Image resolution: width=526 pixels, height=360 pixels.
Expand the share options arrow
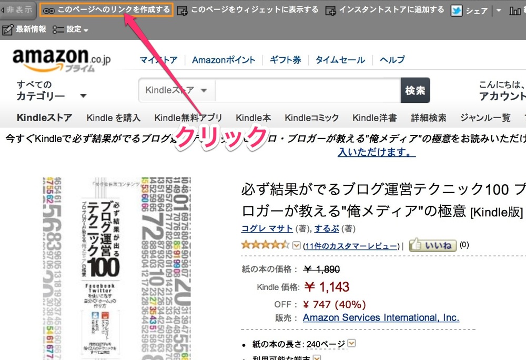pyautogui.click(x=499, y=10)
